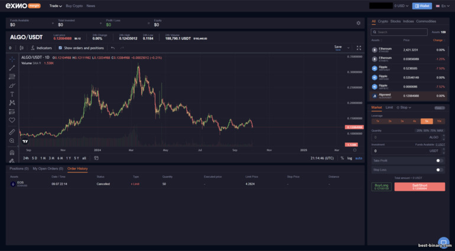Click the Quantity stepper arrows
Screen dimensions: 455x251
443,137
